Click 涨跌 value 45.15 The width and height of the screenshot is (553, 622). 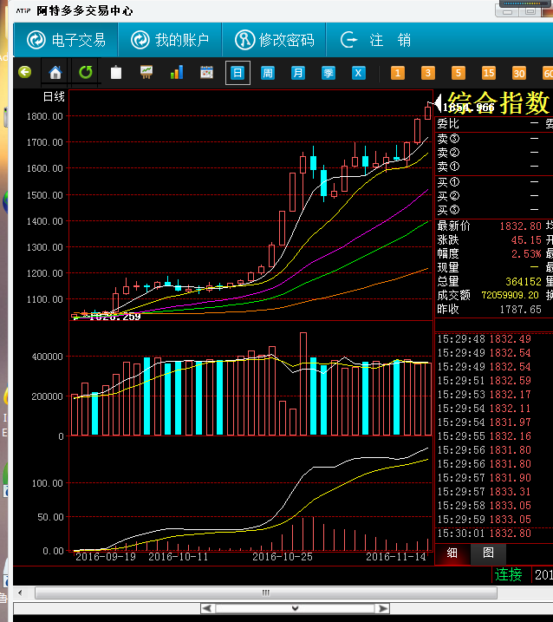pos(526,240)
